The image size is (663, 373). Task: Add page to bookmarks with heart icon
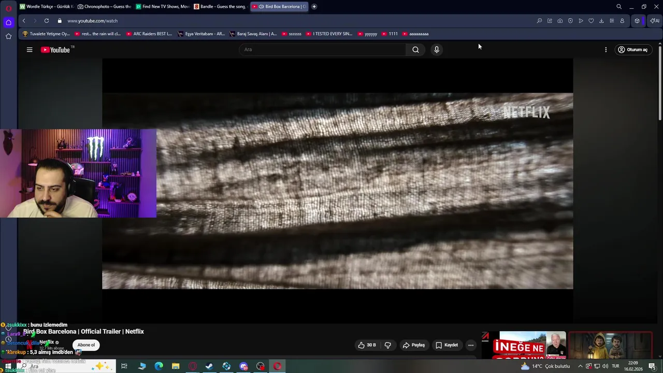591,21
